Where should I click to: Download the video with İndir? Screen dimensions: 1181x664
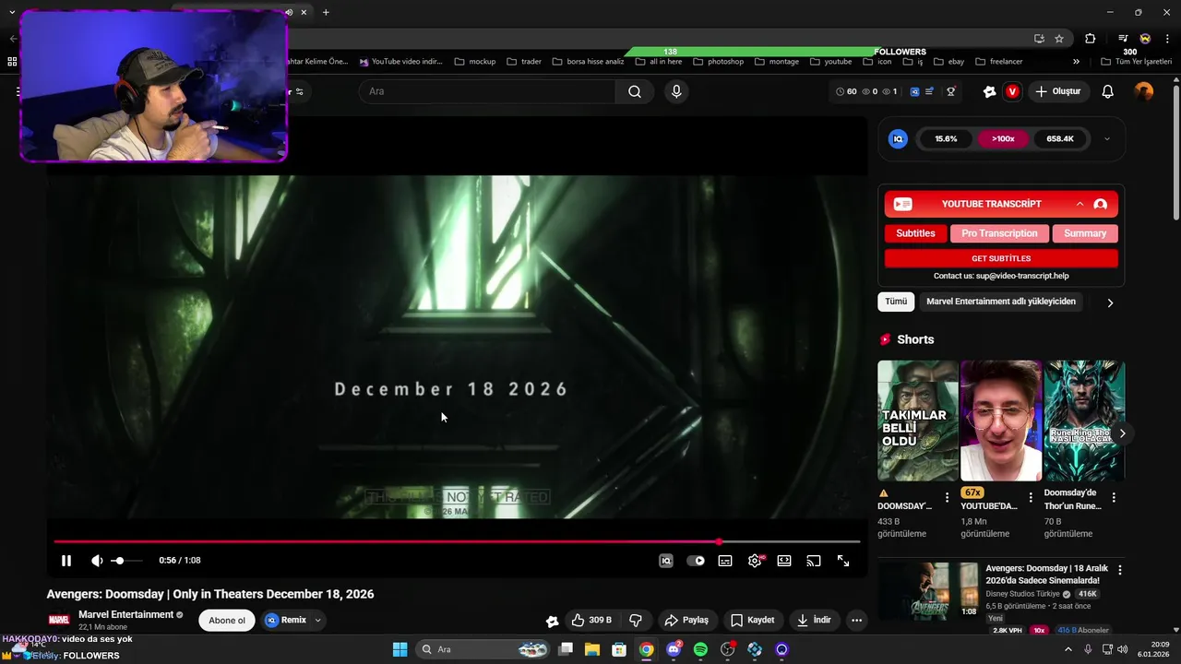[813, 620]
